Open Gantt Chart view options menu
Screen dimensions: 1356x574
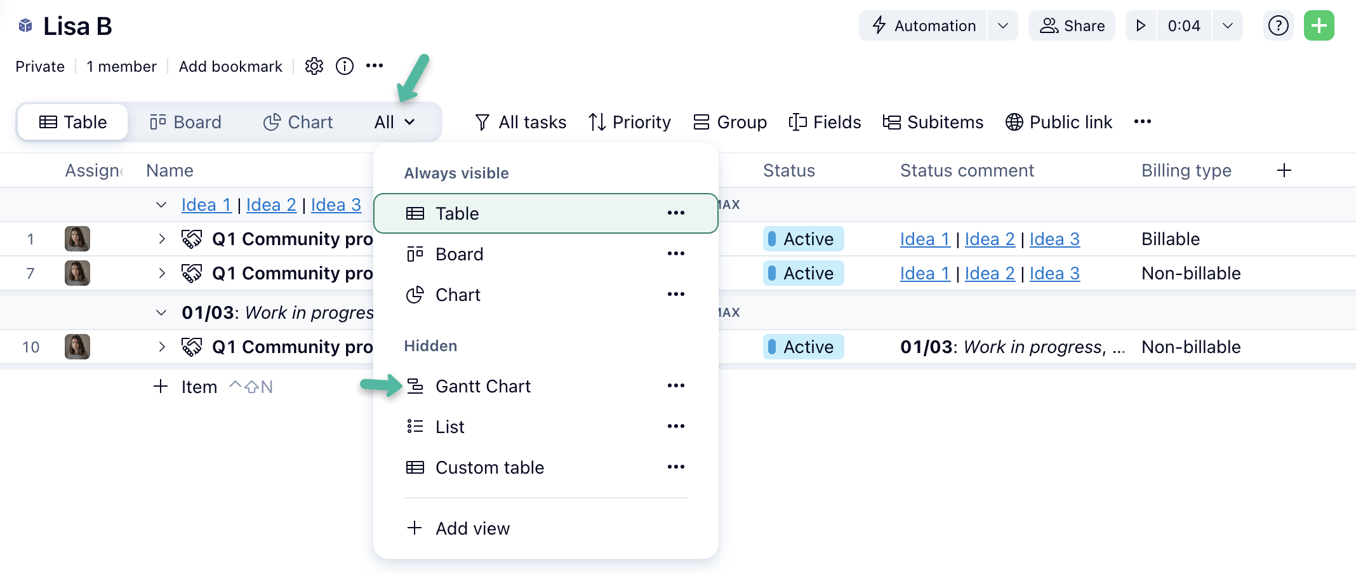(x=675, y=385)
